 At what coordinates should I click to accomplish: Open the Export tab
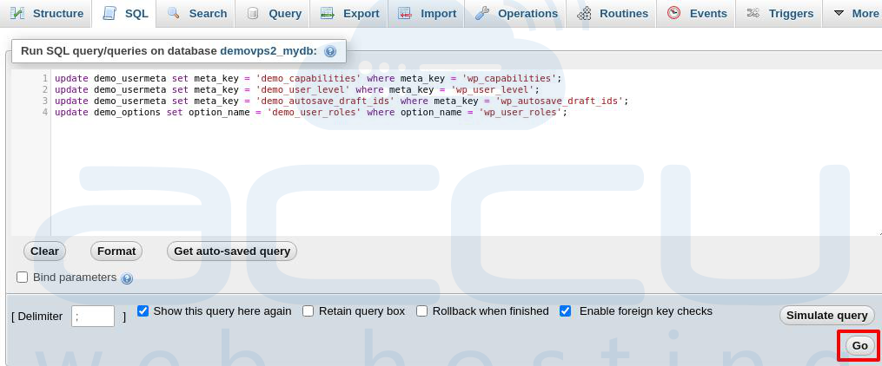click(349, 14)
